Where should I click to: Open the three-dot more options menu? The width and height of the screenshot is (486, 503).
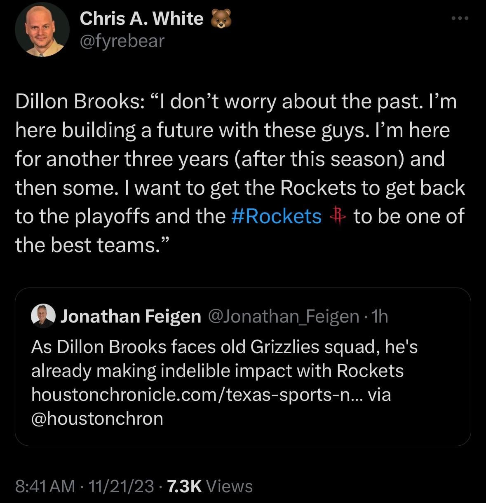pos(460,19)
